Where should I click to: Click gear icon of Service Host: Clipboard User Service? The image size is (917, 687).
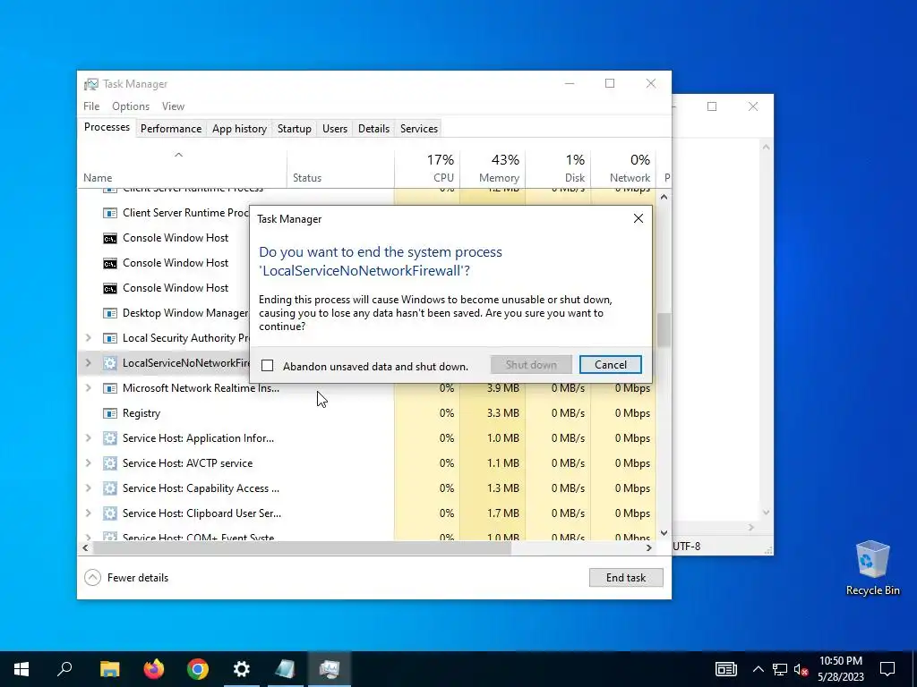tap(110, 514)
